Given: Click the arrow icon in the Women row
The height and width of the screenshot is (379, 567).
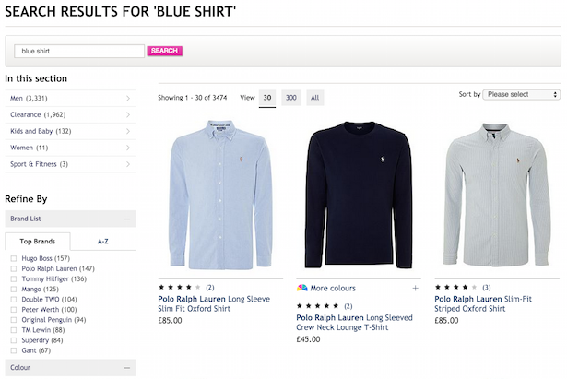Looking at the screenshot, I should 127,148.
